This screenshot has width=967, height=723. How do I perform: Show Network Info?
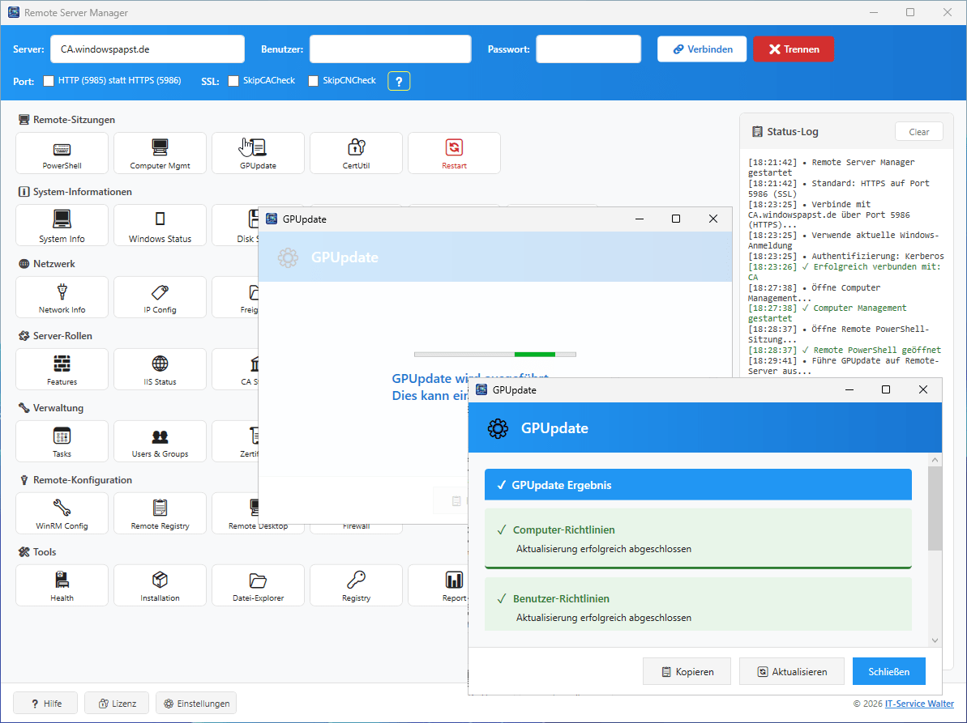point(62,297)
